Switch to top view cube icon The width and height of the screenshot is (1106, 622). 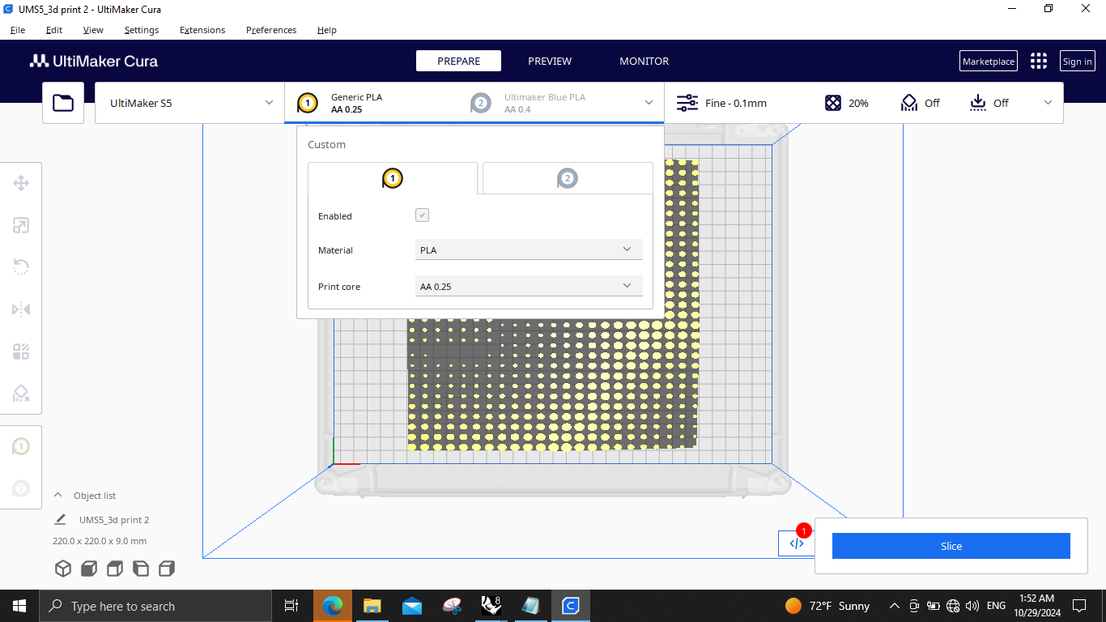115,569
